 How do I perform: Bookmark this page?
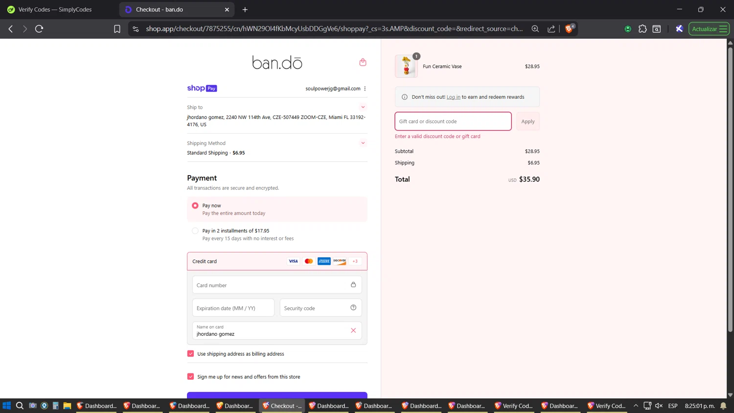(x=117, y=29)
